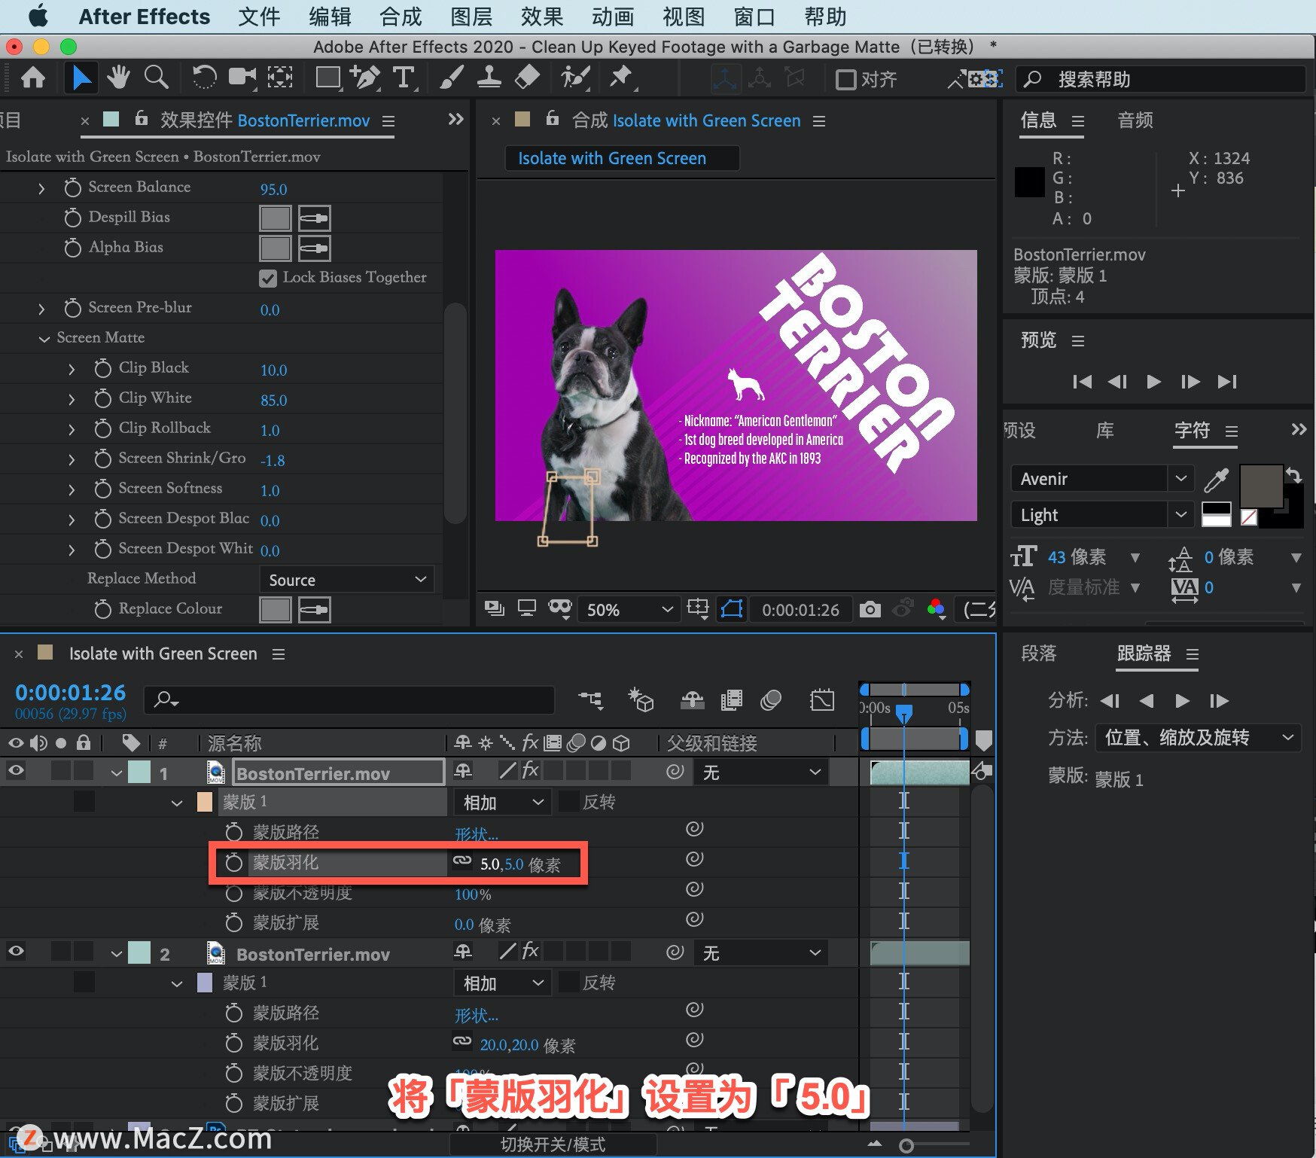Toggle 反转 checkbox for layer 1 mask
Image resolution: width=1316 pixels, height=1158 pixels.
pyautogui.click(x=570, y=802)
